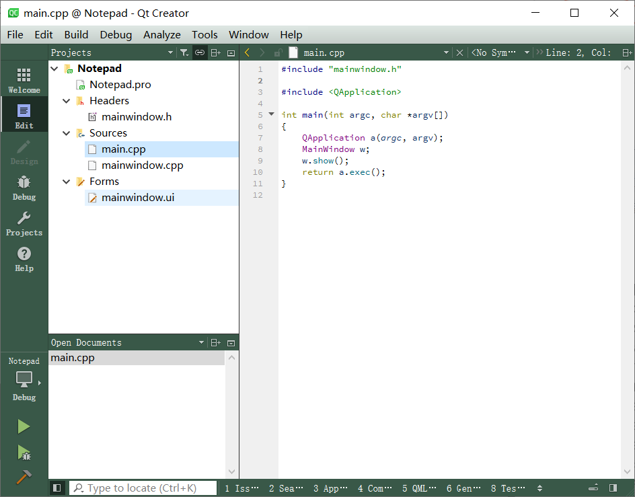Go forward in navigation history

click(x=262, y=52)
